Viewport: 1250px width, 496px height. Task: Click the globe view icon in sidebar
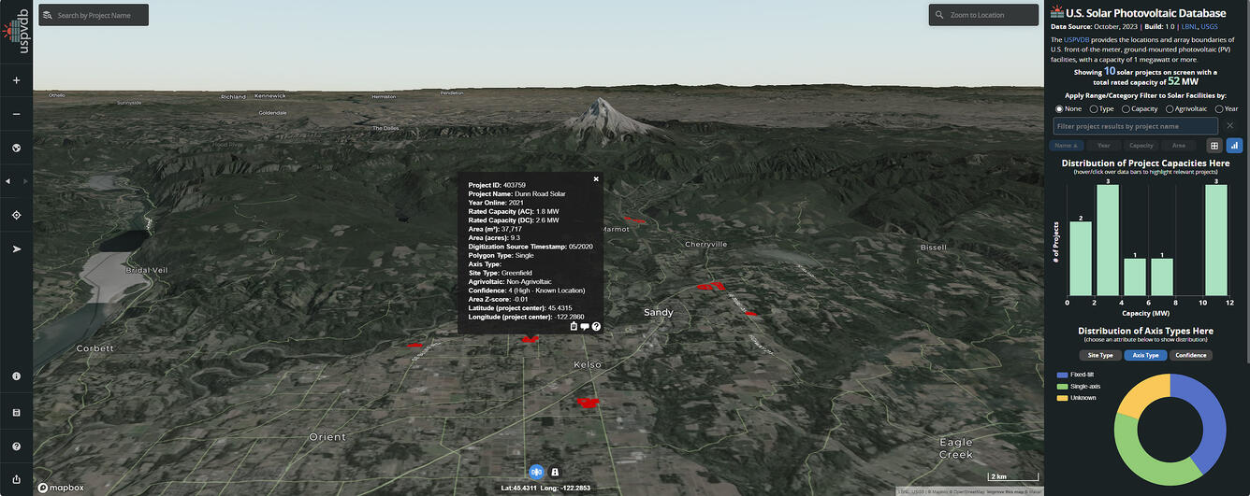tap(16, 148)
